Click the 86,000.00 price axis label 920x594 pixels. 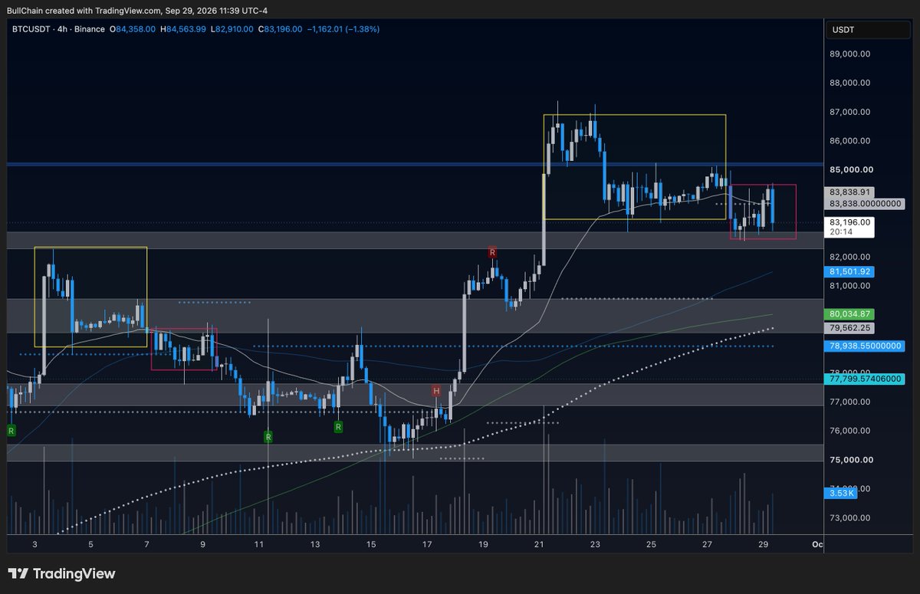click(849, 141)
